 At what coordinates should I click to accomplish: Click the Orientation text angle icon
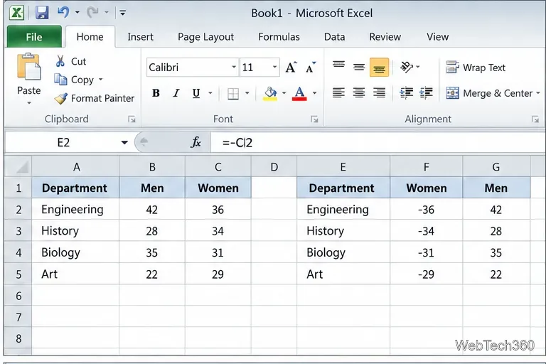pyautogui.click(x=407, y=67)
